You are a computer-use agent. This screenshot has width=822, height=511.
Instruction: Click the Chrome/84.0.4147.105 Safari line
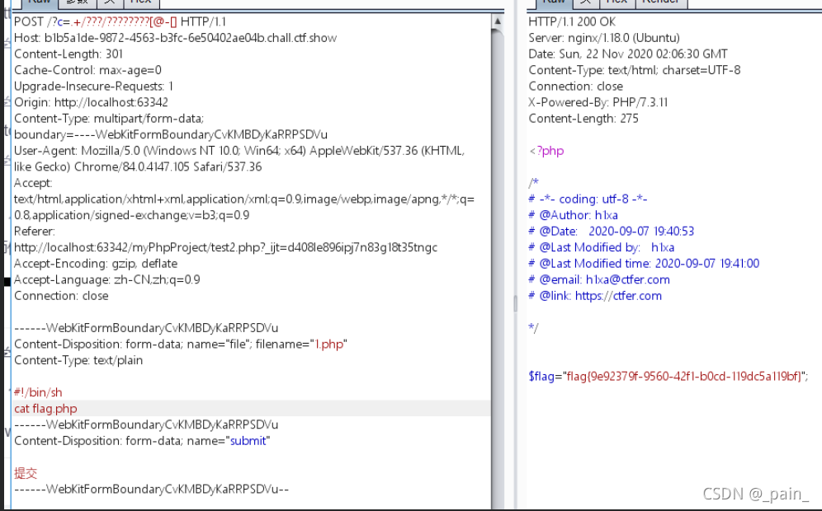(138, 167)
